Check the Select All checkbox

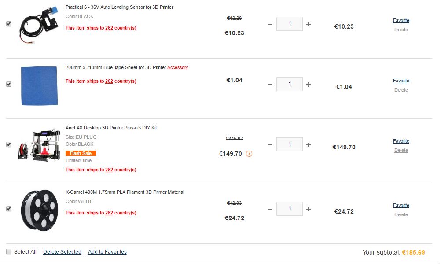(9, 251)
